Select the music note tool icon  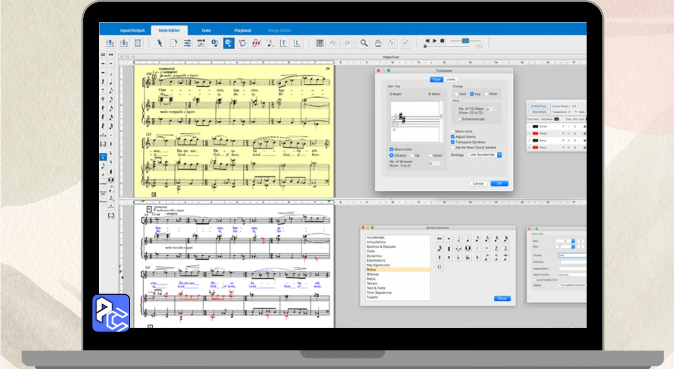click(270, 43)
